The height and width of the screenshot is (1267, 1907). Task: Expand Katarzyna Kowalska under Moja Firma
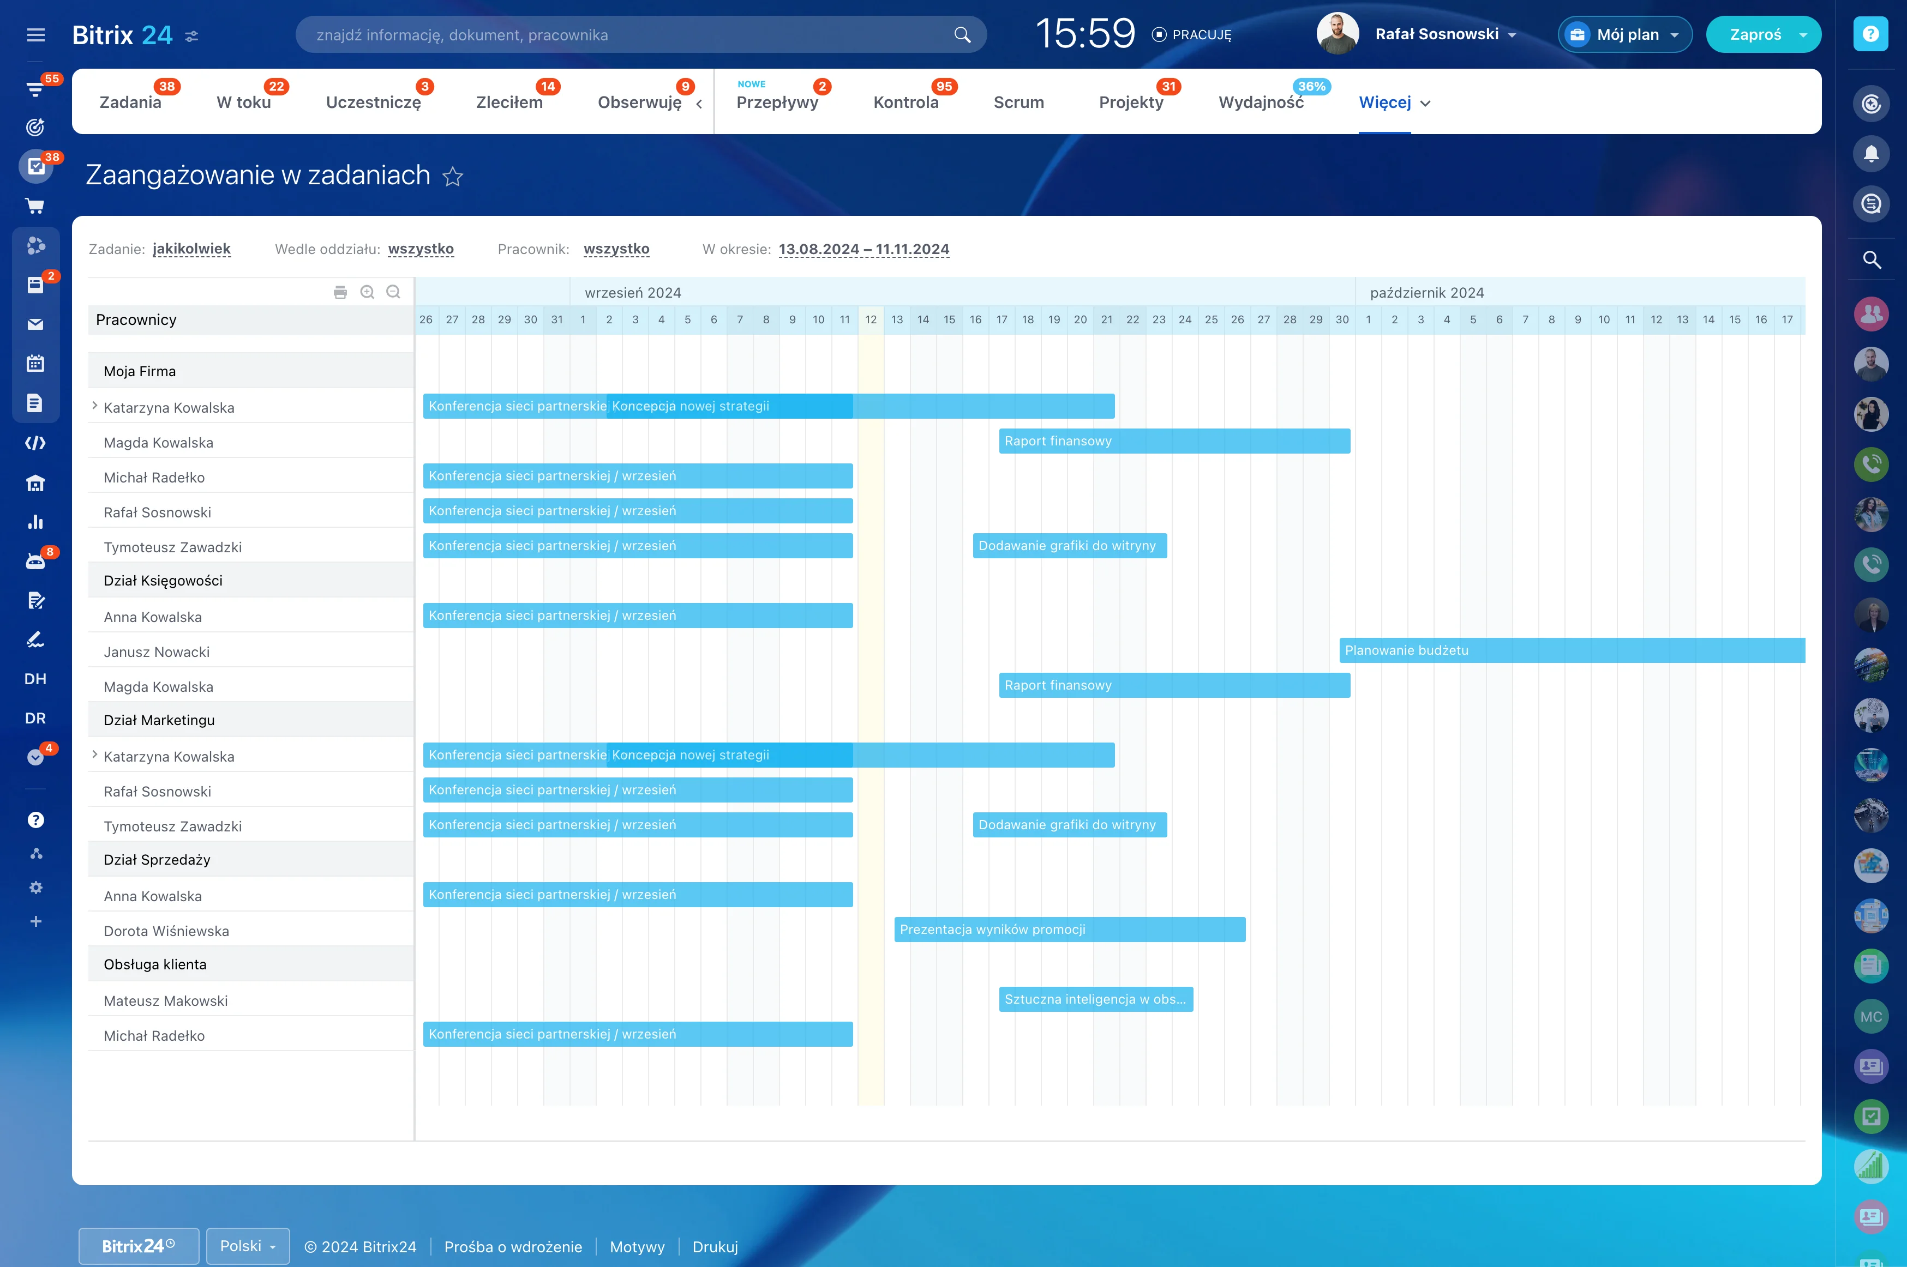click(x=94, y=407)
